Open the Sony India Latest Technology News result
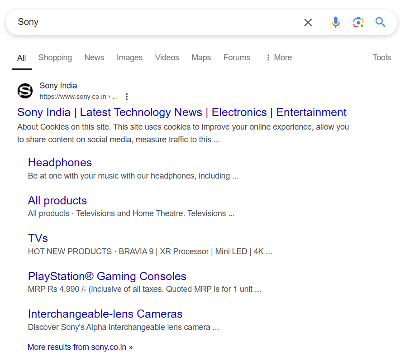This screenshot has width=405, height=358. tap(182, 112)
